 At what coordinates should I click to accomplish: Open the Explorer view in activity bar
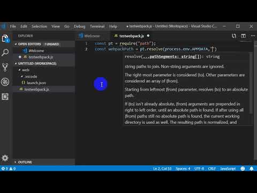coord(5,39)
